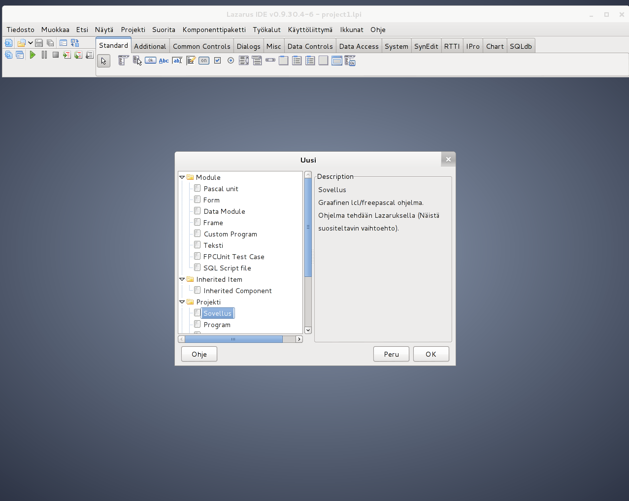Select the TRadioButton component icon
This screenshot has height=501, width=629.
click(x=231, y=61)
